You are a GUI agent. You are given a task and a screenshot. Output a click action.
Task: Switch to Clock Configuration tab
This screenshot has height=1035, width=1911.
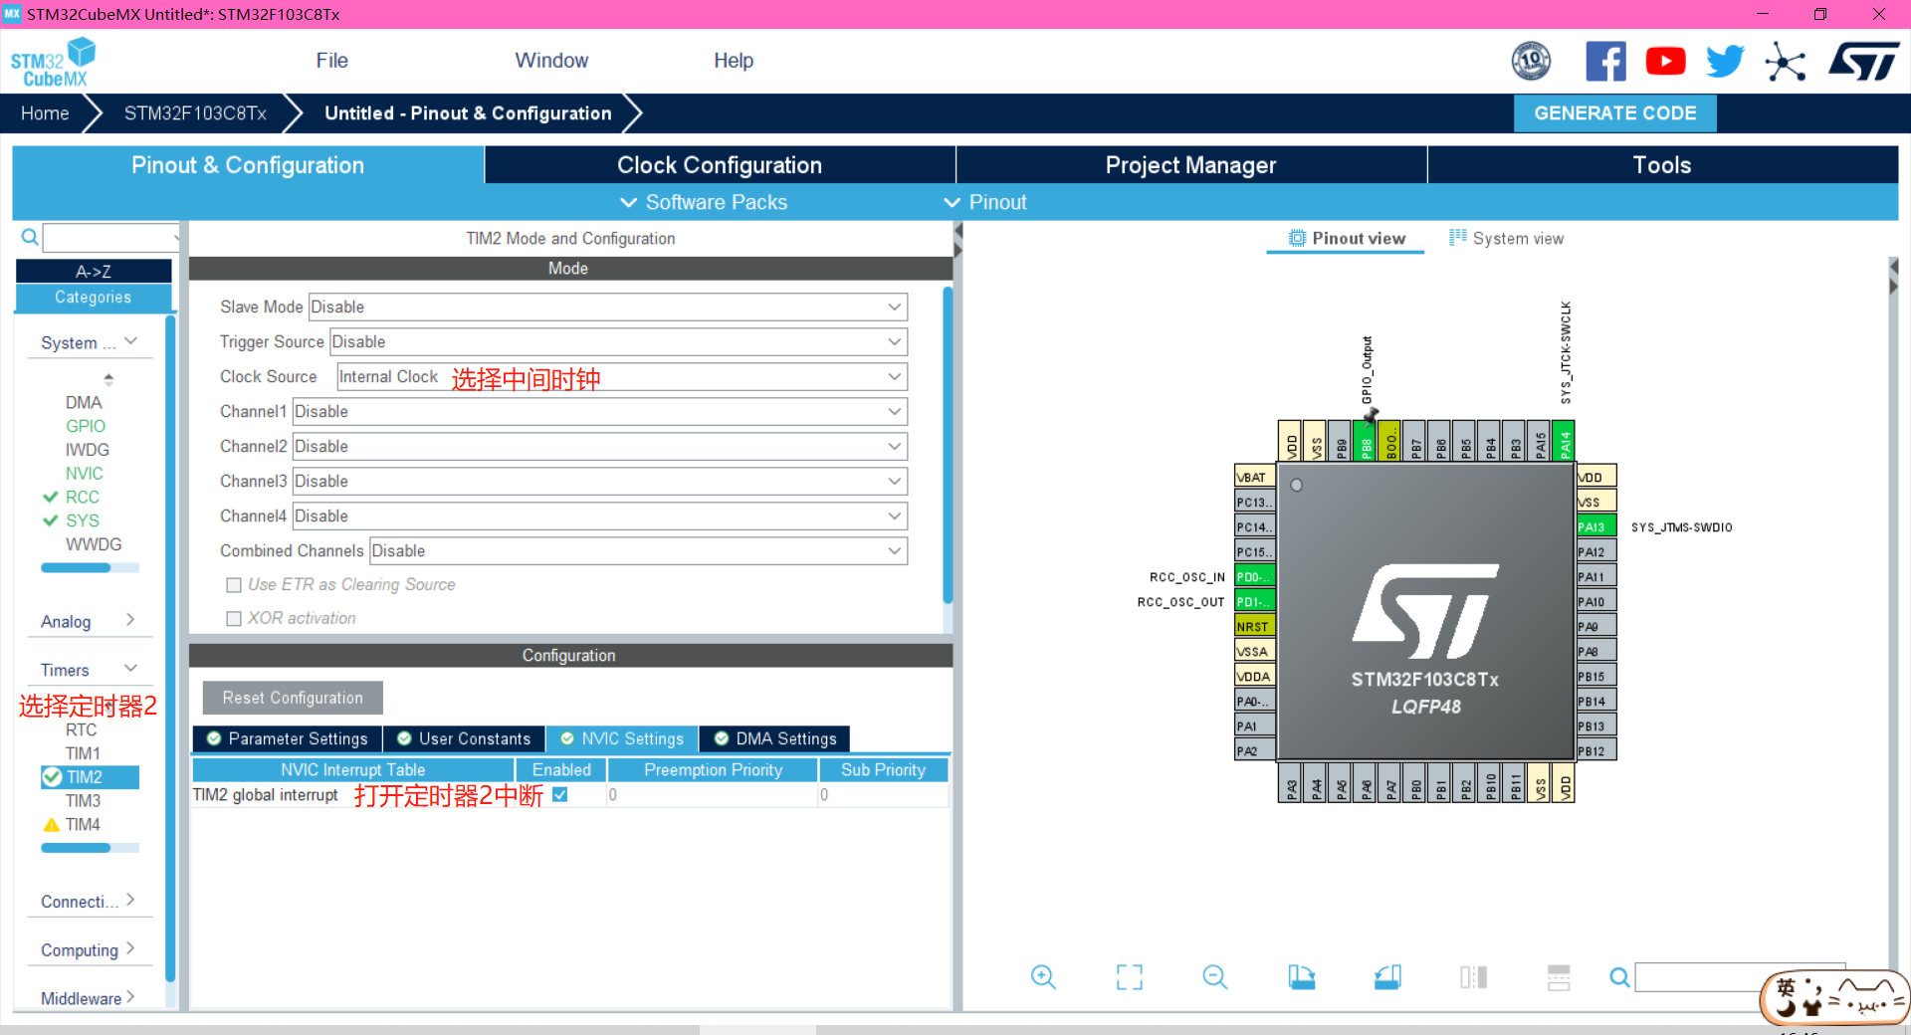click(720, 165)
